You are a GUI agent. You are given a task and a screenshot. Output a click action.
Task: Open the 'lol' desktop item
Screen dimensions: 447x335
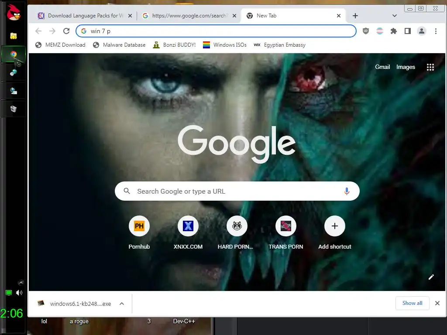(x=44, y=321)
